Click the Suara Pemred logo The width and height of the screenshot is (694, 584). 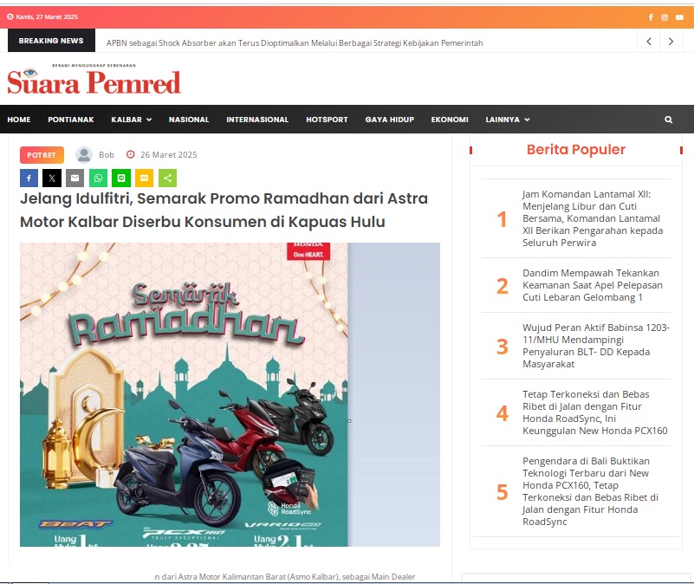point(94,80)
